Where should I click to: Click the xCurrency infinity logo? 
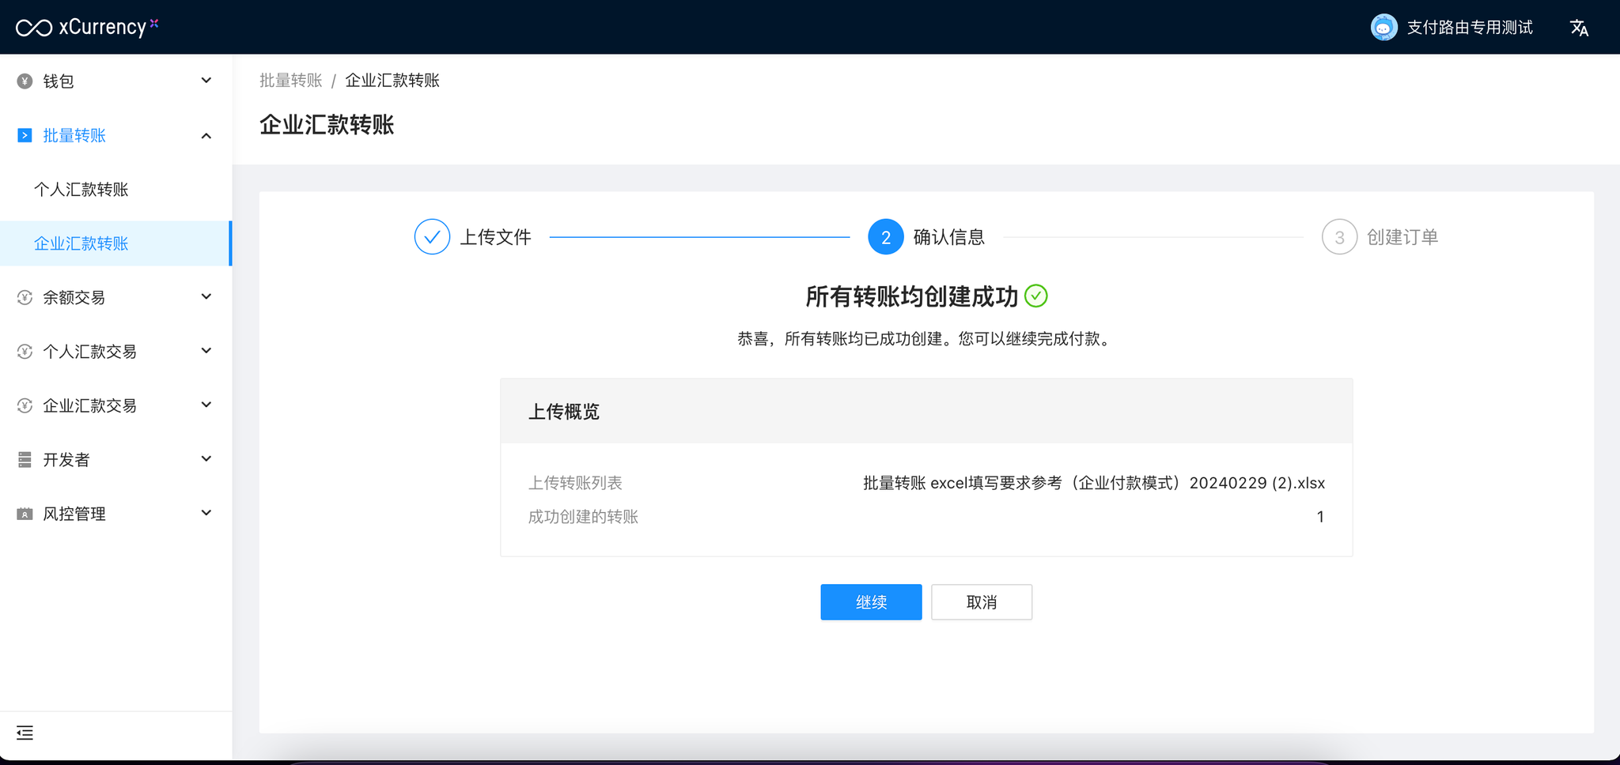tap(34, 28)
